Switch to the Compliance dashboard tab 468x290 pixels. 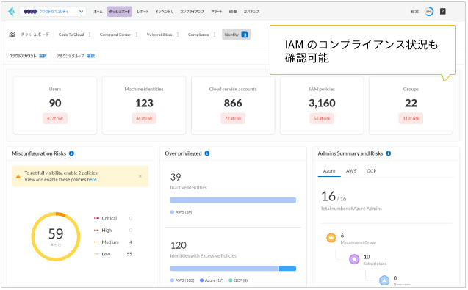coord(198,35)
